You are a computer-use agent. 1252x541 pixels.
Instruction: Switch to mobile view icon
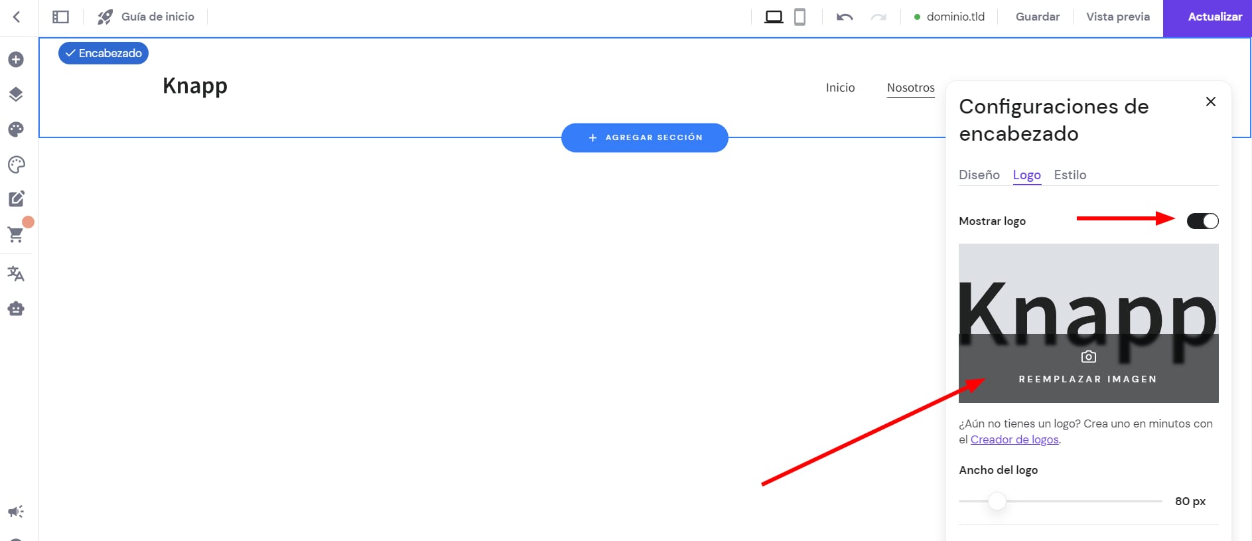800,17
